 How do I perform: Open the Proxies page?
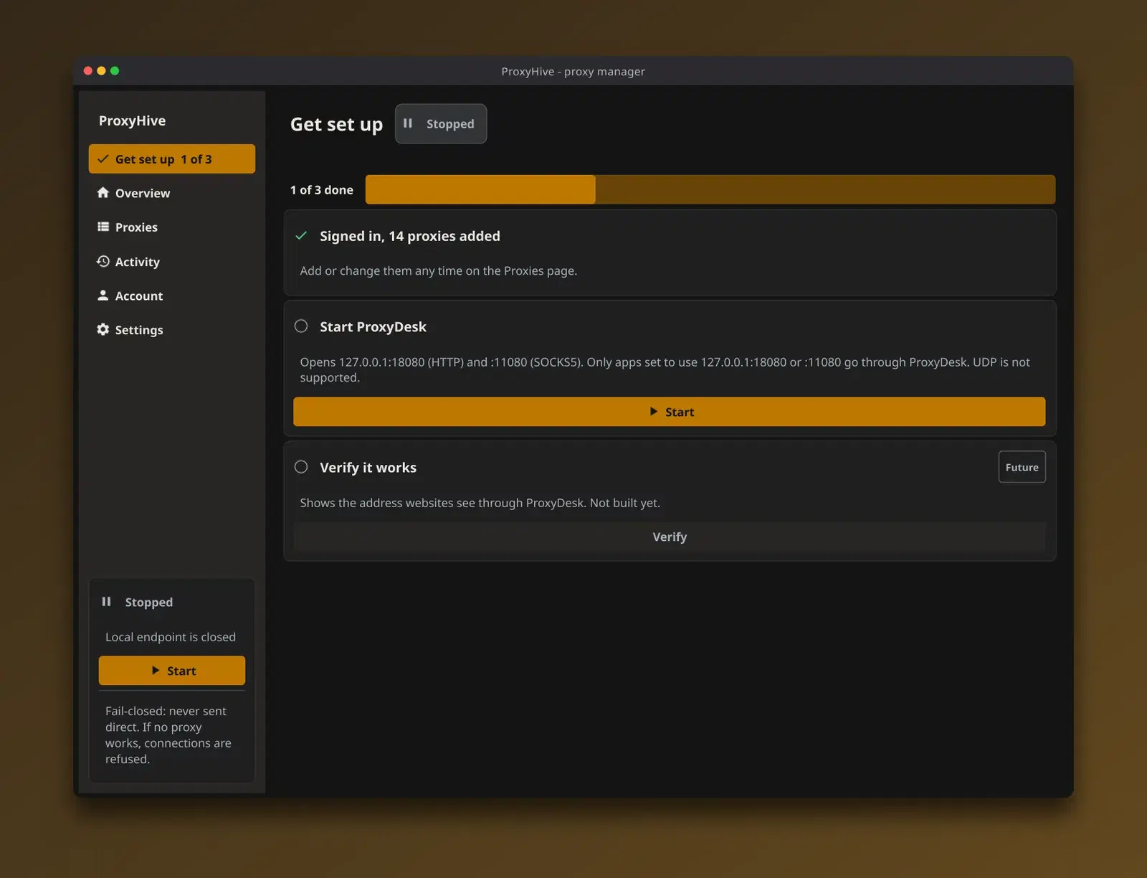[x=171, y=227]
